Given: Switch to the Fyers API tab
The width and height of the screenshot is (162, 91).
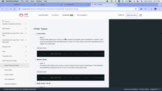Looking at the screenshot, I should pos(76,5).
